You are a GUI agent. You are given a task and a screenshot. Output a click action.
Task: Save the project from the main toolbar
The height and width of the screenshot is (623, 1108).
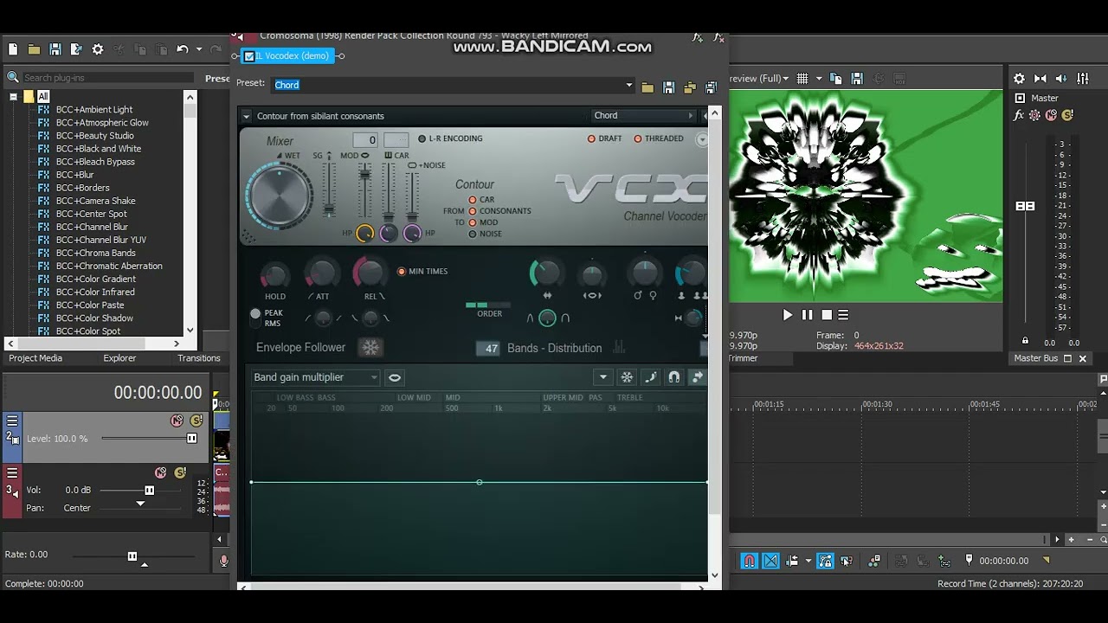pos(55,49)
